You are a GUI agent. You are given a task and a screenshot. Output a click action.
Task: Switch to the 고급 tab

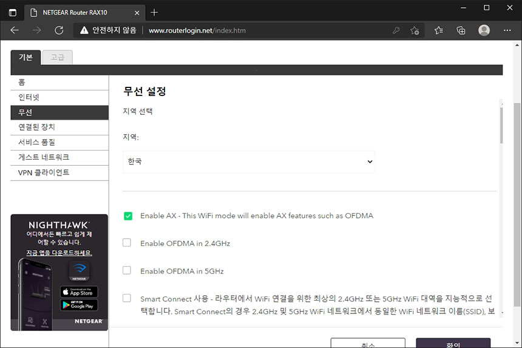(58, 57)
